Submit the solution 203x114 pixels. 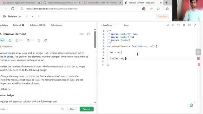[87, 109]
